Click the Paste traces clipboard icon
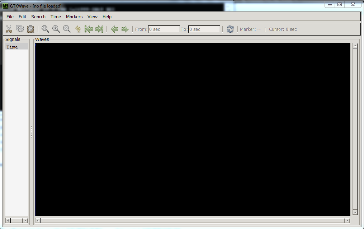The width and height of the screenshot is (364, 229). 30,29
